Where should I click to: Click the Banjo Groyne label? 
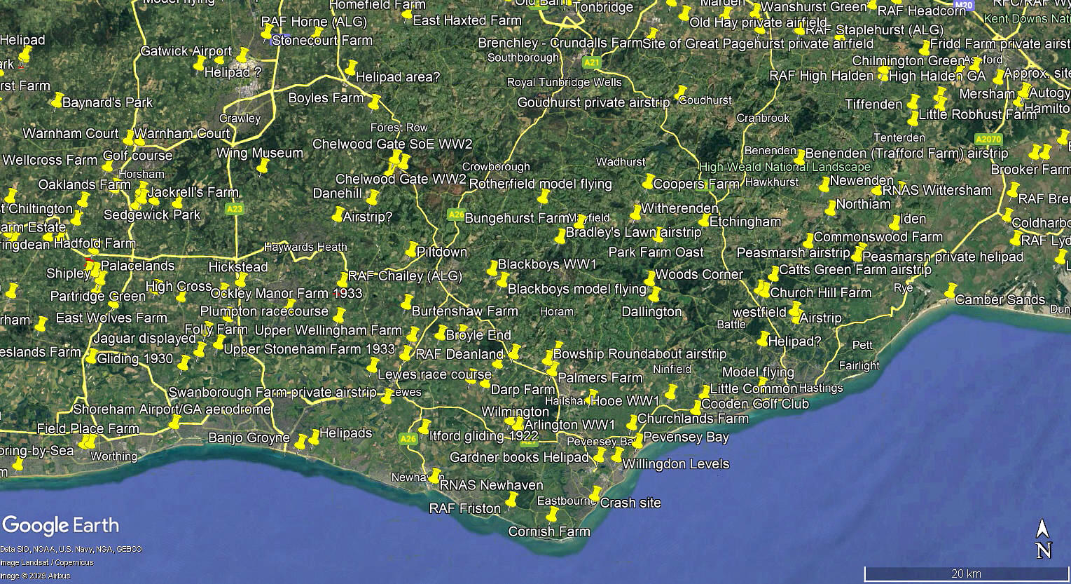[249, 438]
